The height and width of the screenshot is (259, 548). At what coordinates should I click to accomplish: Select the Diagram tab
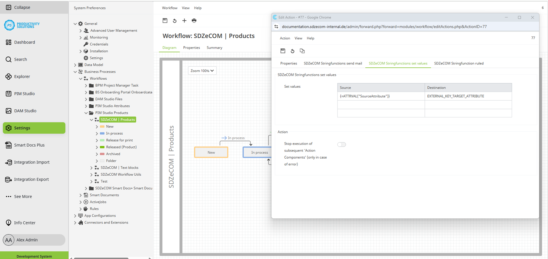pyautogui.click(x=169, y=48)
